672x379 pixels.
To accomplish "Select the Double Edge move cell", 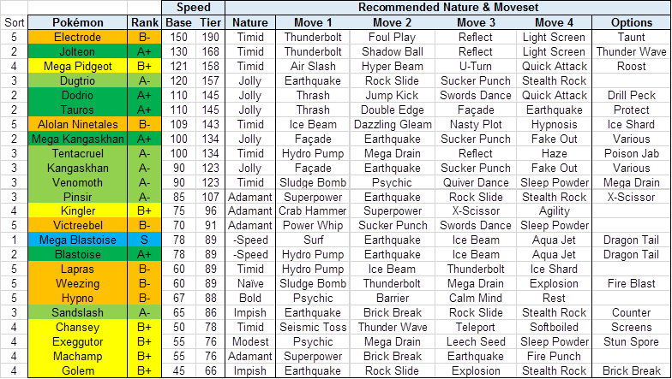I will click(393, 110).
